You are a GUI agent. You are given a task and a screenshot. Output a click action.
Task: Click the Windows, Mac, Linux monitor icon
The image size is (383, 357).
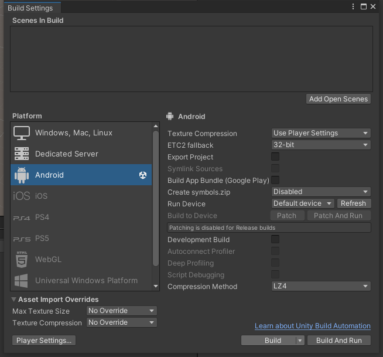tap(22, 132)
